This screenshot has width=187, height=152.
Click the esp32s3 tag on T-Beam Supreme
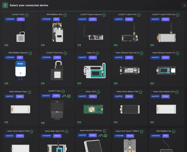point(82,19)
